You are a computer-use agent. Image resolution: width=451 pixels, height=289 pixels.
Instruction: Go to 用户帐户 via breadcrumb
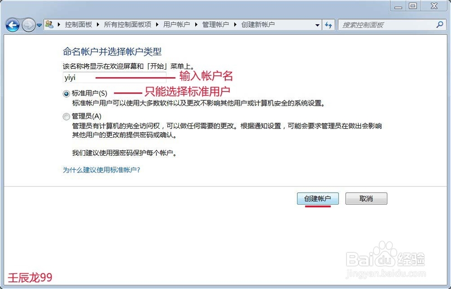(177, 25)
